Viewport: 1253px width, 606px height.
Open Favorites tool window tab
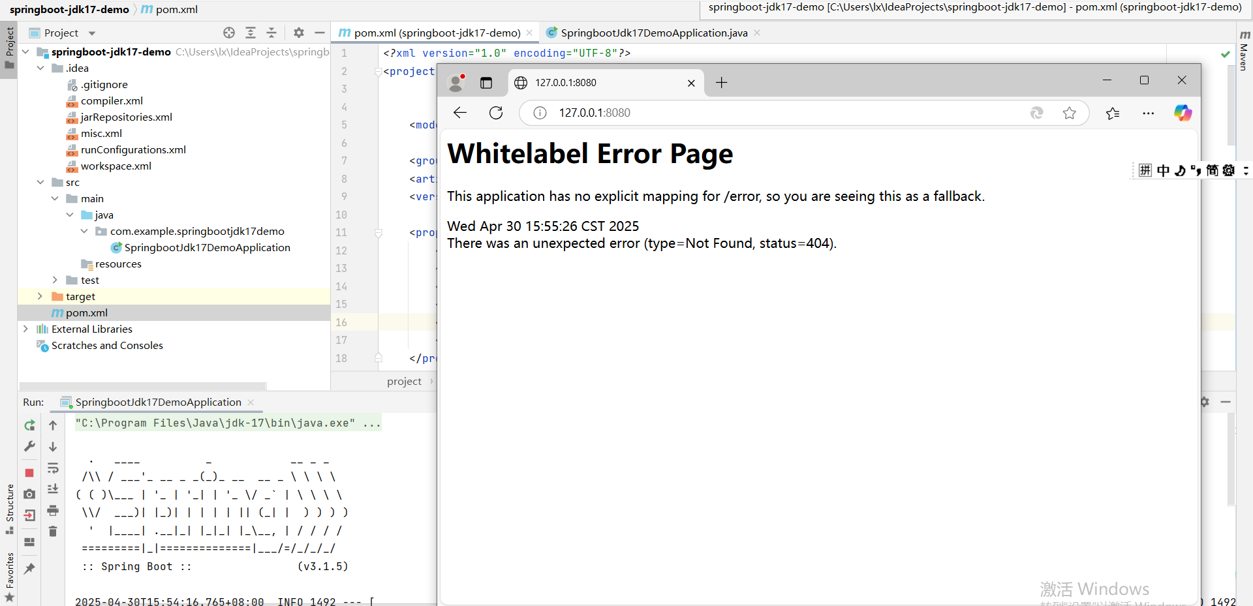point(9,577)
